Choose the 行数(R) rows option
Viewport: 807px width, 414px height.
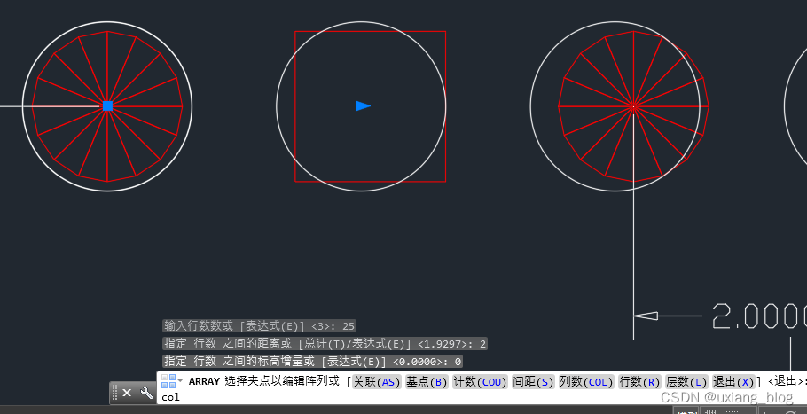click(x=639, y=381)
